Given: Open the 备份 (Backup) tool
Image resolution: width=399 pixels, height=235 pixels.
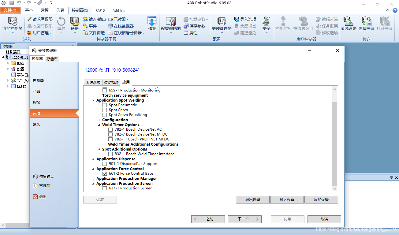Looking at the screenshot, I should coord(74,24).
